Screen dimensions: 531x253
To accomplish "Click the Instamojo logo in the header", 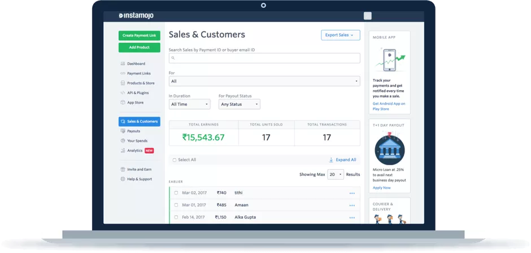I will point(136,16).
